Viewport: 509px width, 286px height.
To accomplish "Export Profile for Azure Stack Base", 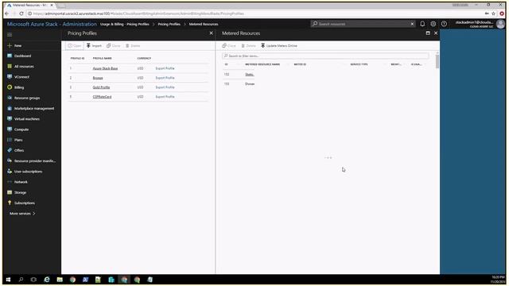I will [165, 68].
